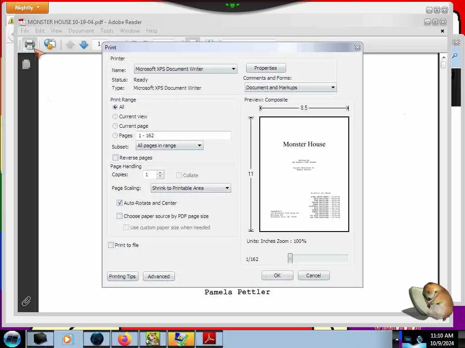Open the Comments and Forms dropdown
The height and width of the screenshot is (348, 465).
pos(291,87)
